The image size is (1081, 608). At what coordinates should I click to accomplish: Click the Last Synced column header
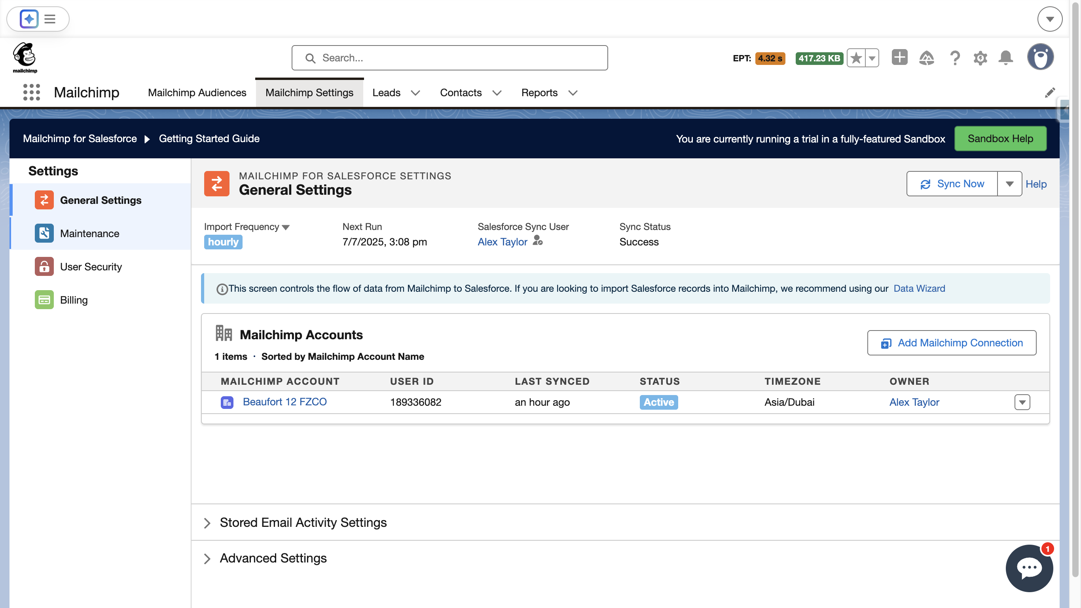coord(552,381)
